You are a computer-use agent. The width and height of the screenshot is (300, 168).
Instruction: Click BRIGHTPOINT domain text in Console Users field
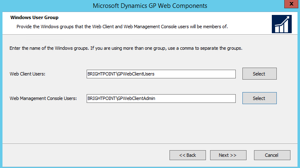tap(101, 98)
